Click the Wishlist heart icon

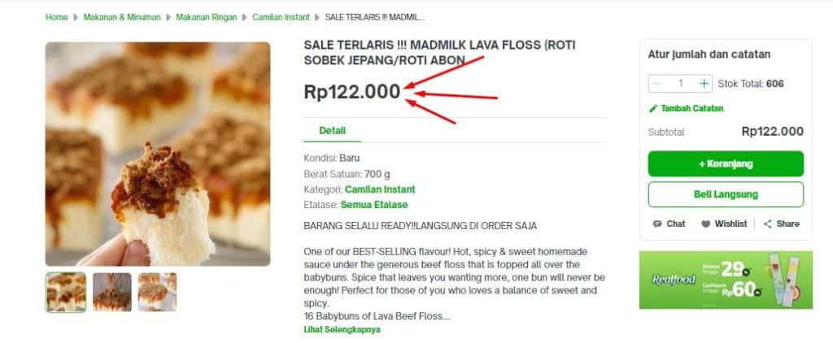(x=706, y=224)
